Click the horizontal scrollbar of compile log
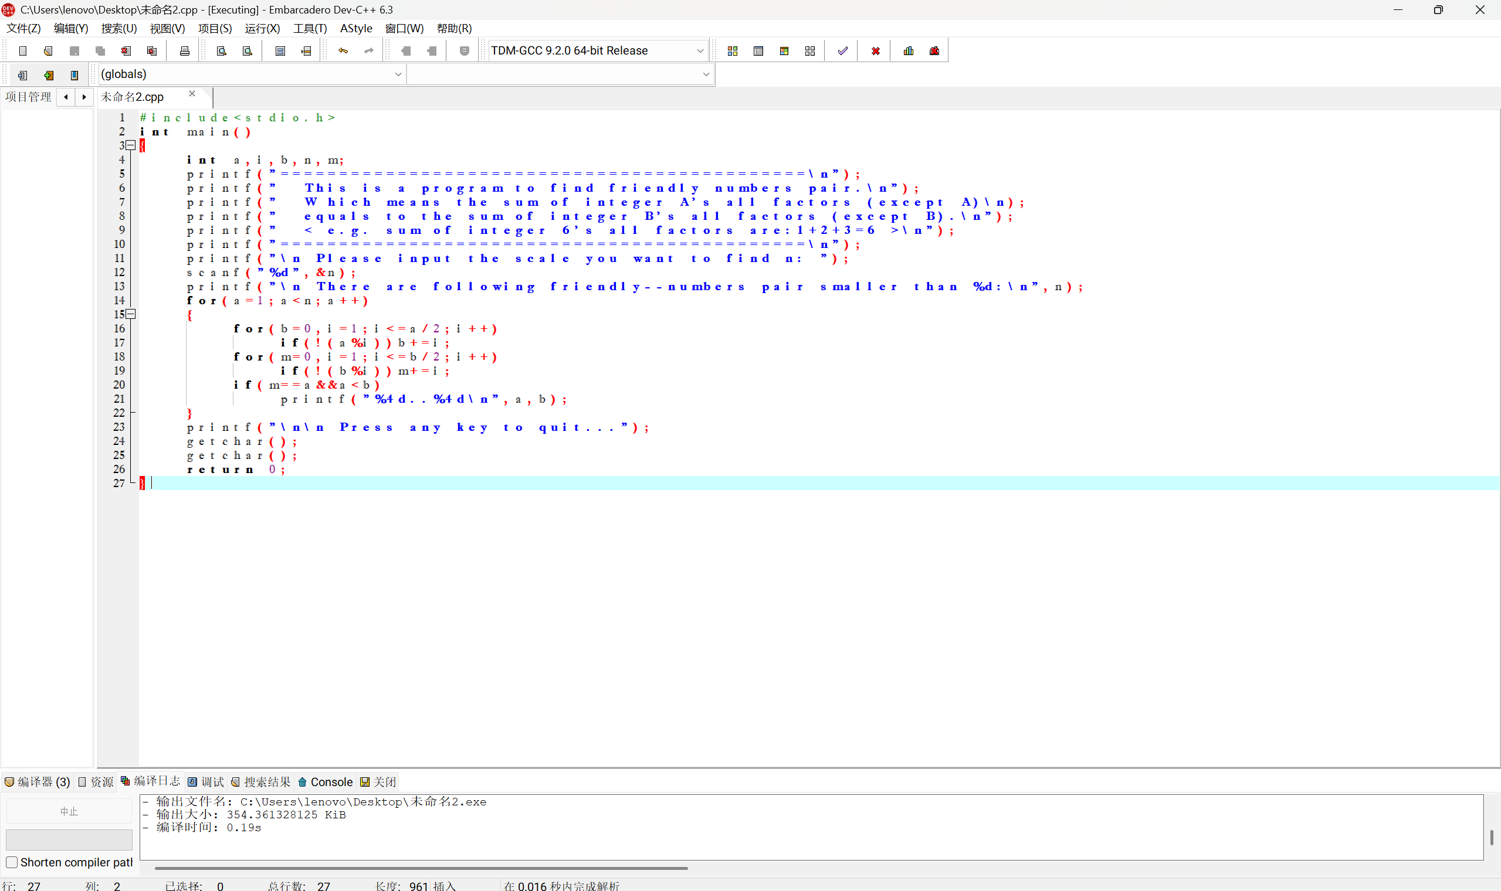The height and width of the screenshot is (891, 1501). [421, 868]
